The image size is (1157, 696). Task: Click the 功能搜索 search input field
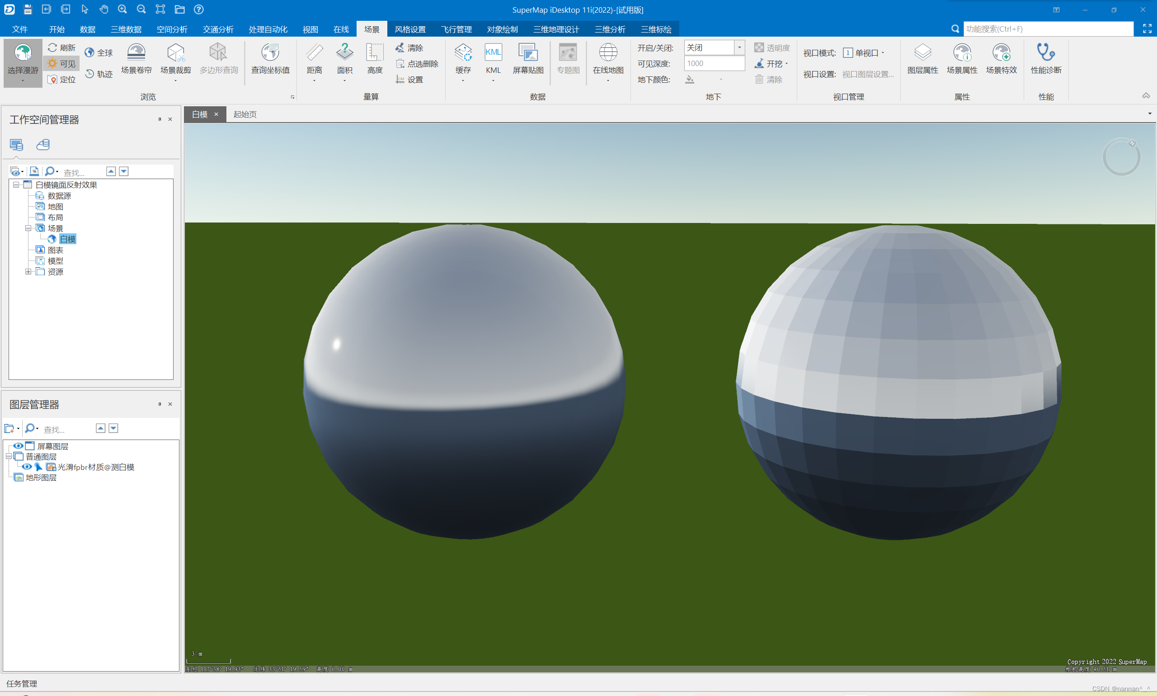tap(1048, 29)
